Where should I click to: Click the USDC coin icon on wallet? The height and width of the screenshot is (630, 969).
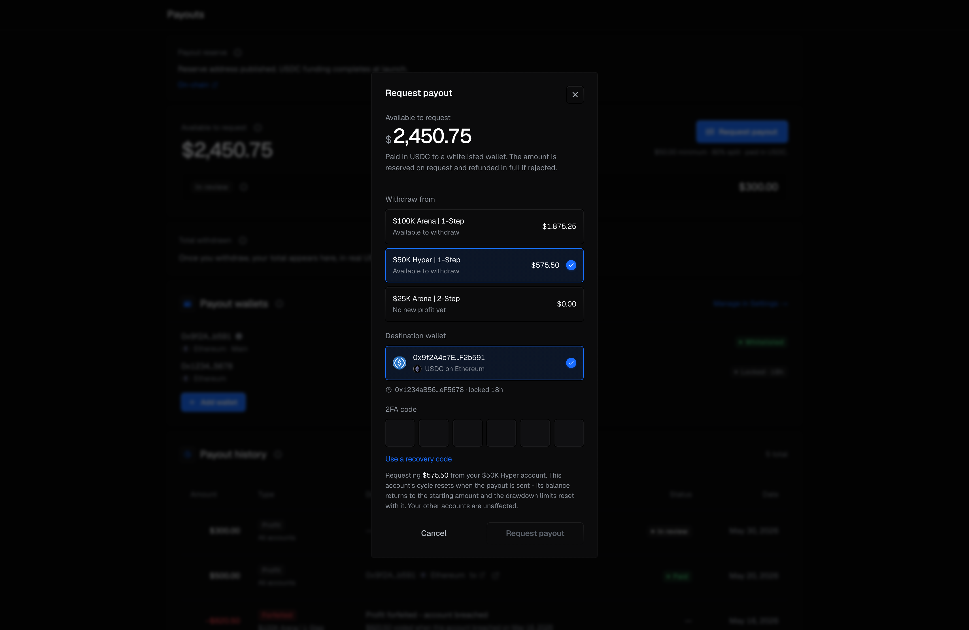[x=399, y=363]
